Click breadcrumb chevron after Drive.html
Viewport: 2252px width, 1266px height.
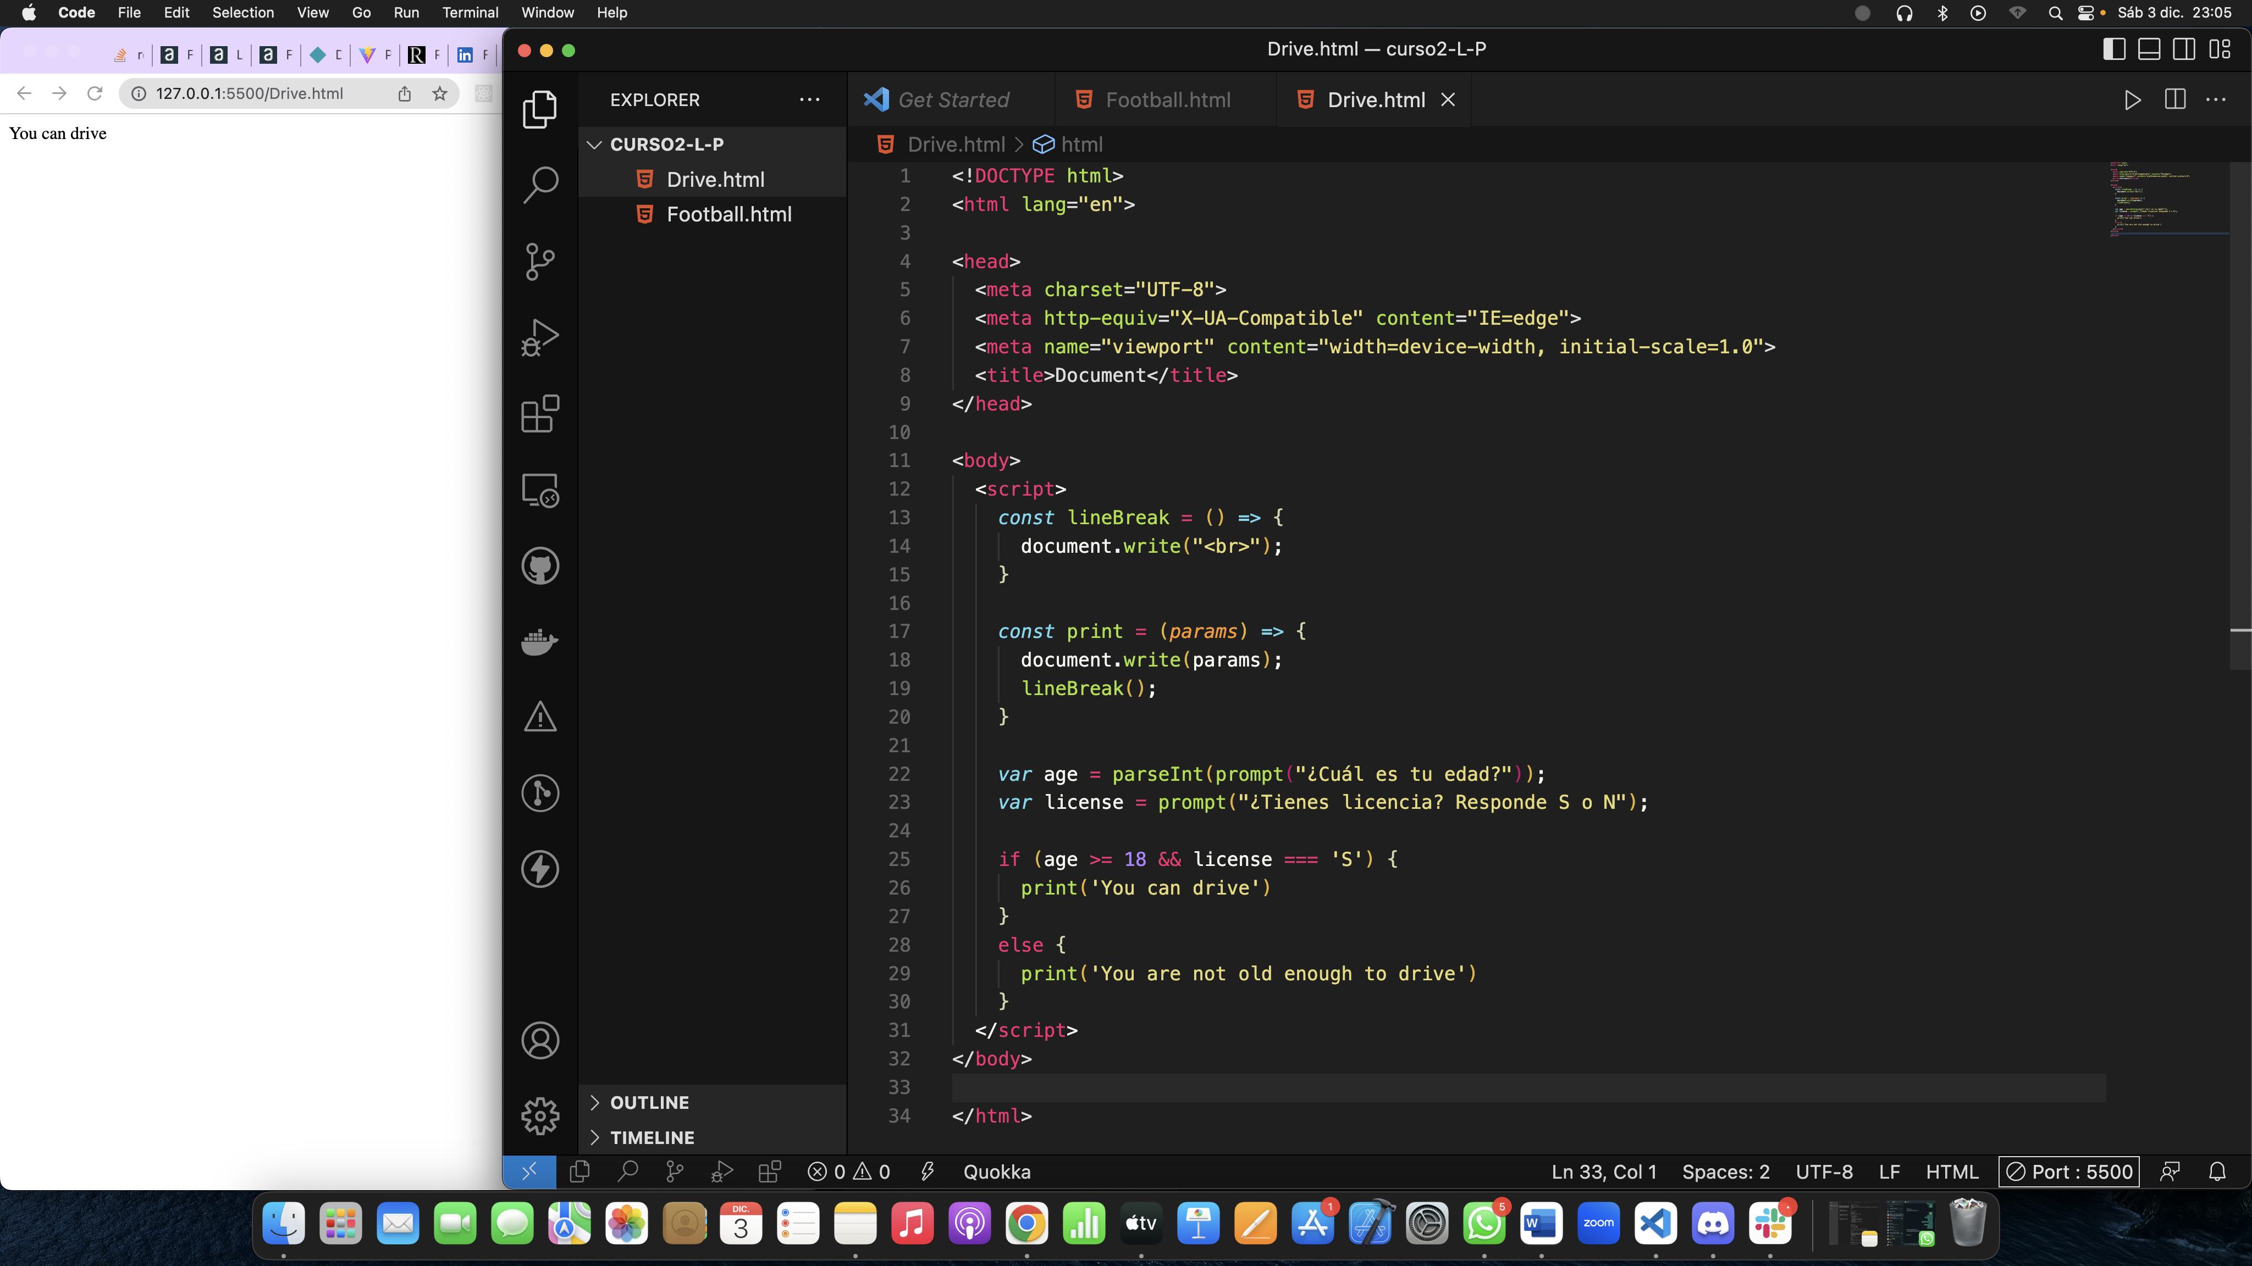tap(1018, 144)
